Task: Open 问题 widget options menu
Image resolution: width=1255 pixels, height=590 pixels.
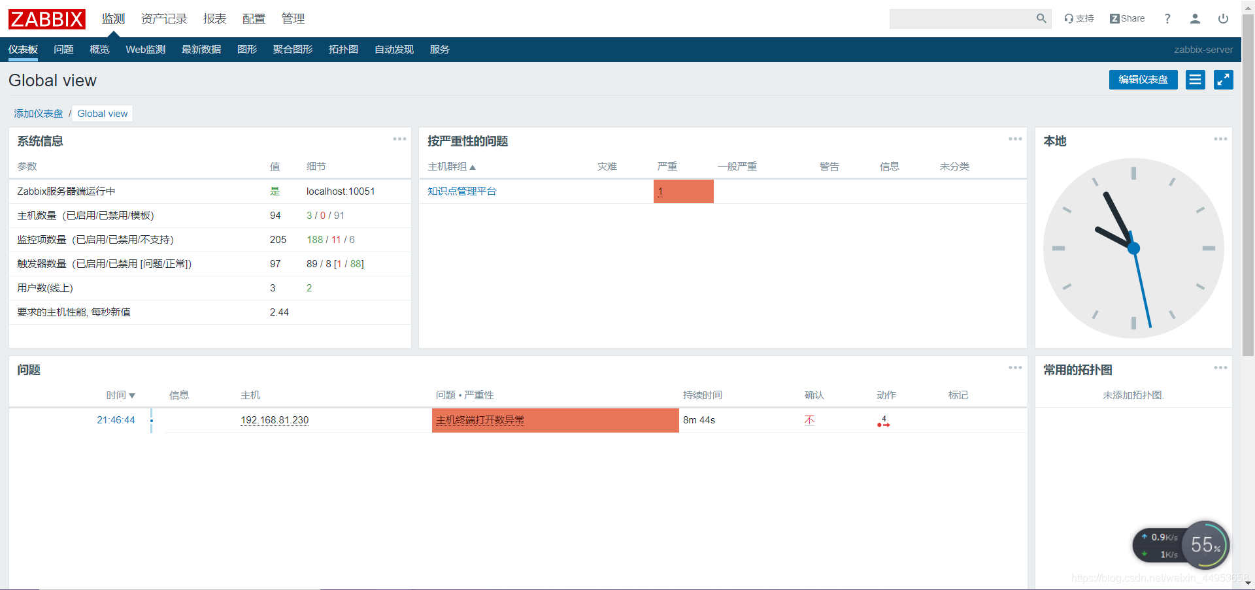Action: (1015, 368)
